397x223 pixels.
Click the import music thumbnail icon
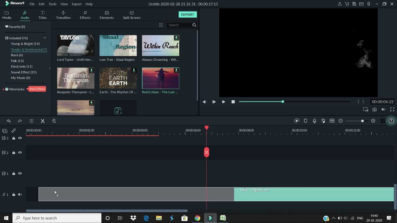118,111
